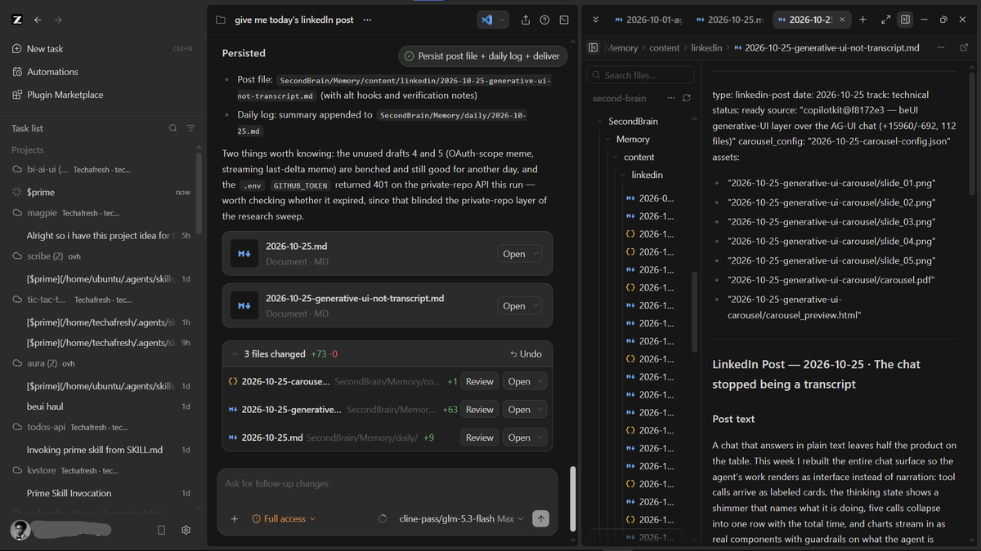Collapse the 3 files changed section

point(235,354)
